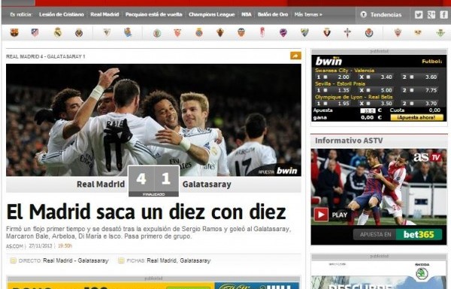Click the Apuesta bwin badge on photo
The height and width of the screenshot is (289, 451).
[278, 171]
